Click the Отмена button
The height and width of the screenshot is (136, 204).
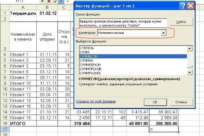[x=181, y=102]
